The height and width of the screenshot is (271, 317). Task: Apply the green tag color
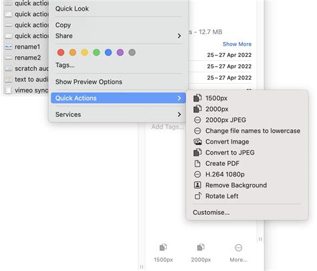(x=96, y=53)
